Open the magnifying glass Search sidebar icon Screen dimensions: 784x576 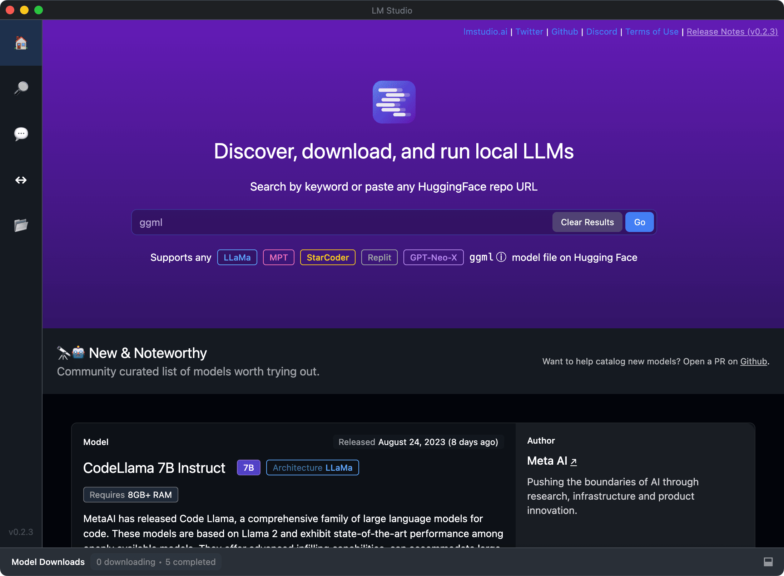[21, 88]
